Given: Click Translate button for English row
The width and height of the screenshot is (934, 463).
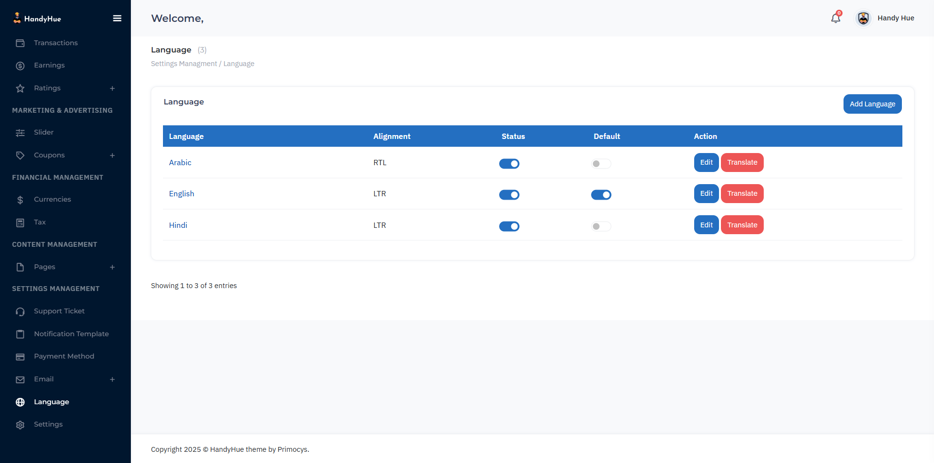Looking at the screenshot, I should [742, 193].
